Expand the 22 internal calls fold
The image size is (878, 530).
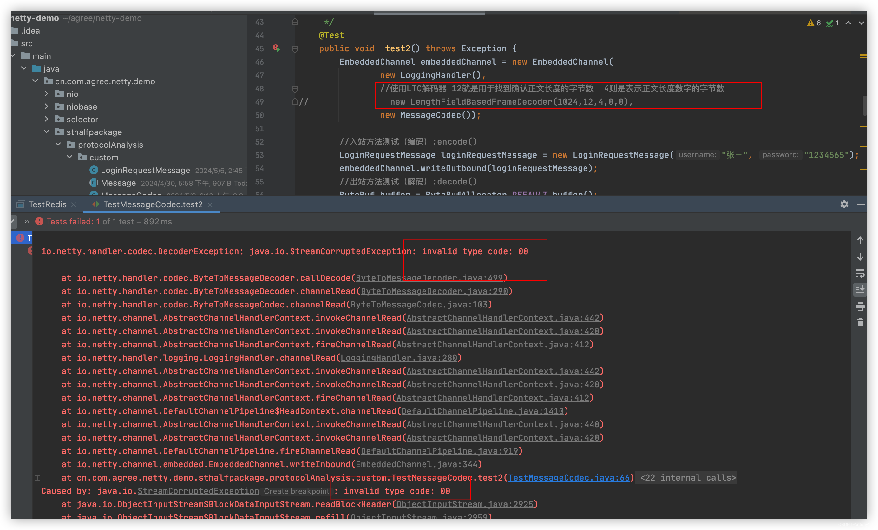point(688,478)
